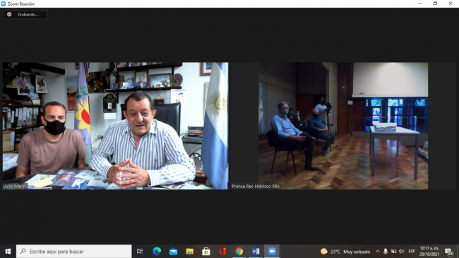
Task: Open Task View in the taskbar
Action: 140,251
